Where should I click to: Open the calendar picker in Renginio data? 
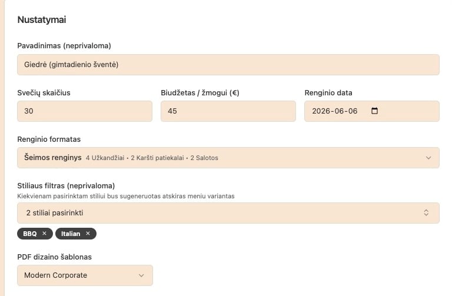(375, 111)
